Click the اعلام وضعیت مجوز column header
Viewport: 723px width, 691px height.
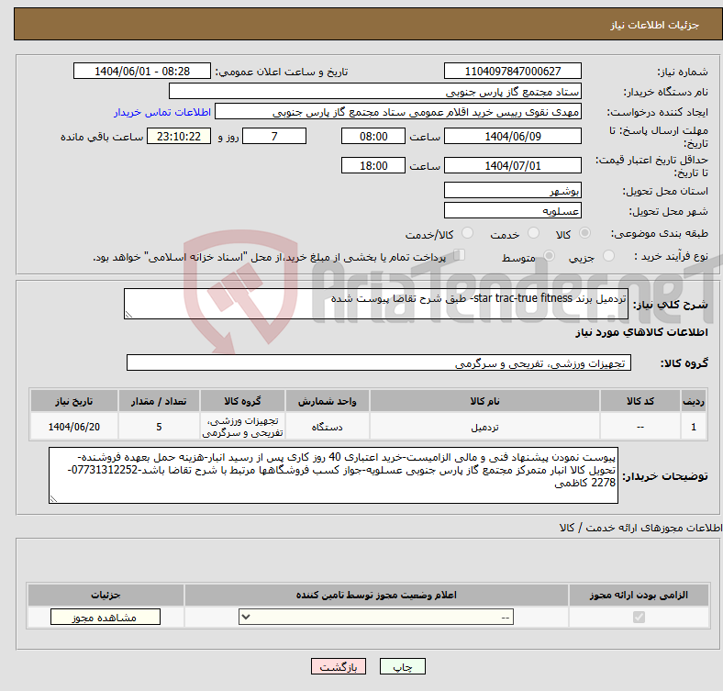[x=376, y=595]
